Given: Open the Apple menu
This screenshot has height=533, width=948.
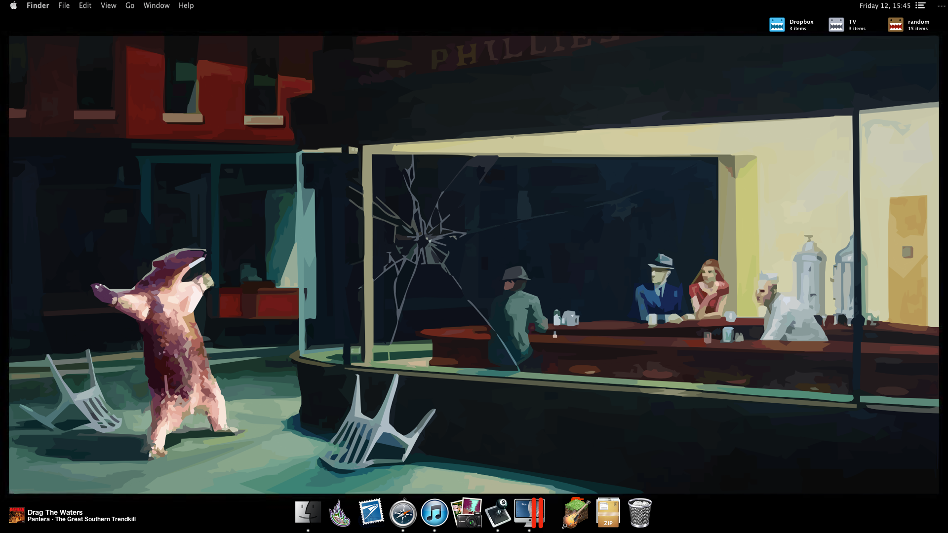Looking at the screenshot, I should point(13,5).
